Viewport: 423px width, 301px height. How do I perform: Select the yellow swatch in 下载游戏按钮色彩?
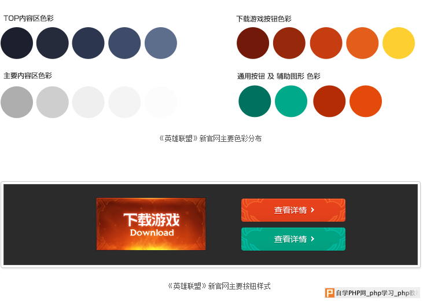coord(399,43)
